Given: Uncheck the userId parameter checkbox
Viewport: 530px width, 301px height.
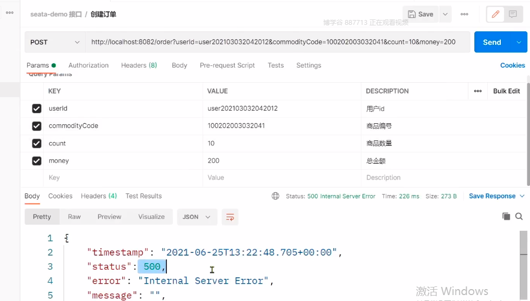Looking at the screenshot, I should click(37, 109).
